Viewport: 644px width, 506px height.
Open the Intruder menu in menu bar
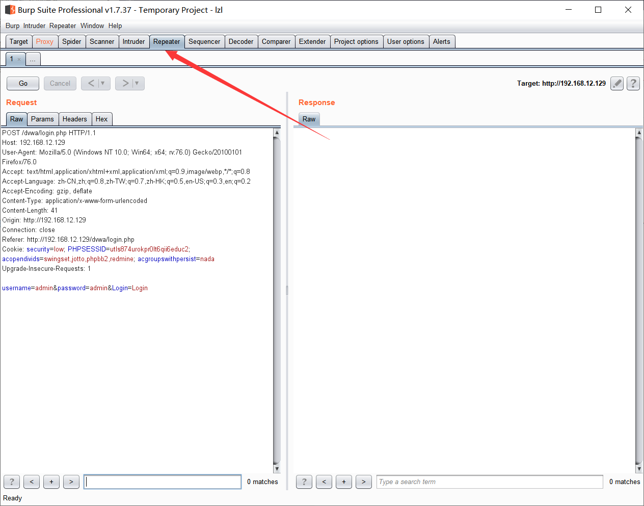pos(34,26)
